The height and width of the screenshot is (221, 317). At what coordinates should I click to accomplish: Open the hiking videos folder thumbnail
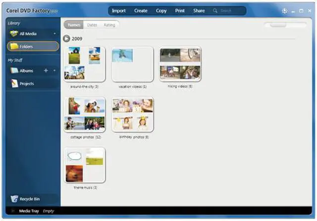pos(180,64)
